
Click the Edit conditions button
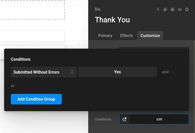coord(159,119)
